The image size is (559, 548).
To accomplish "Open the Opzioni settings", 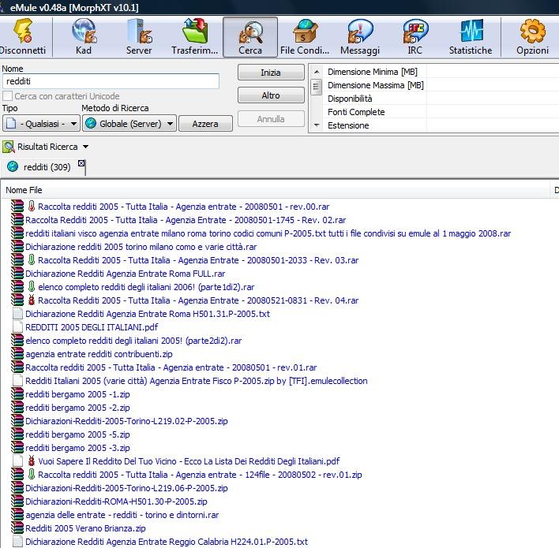I will [x=532, y=37].
